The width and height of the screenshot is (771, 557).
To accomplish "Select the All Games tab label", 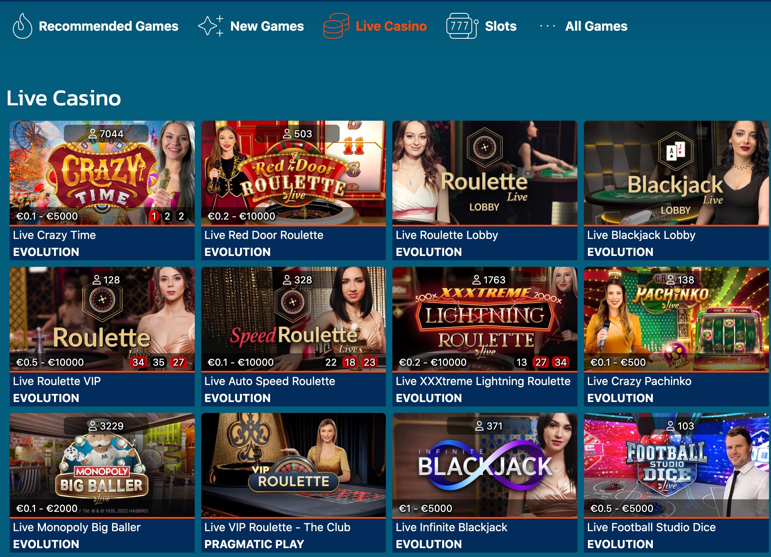I will coord(596,26).
